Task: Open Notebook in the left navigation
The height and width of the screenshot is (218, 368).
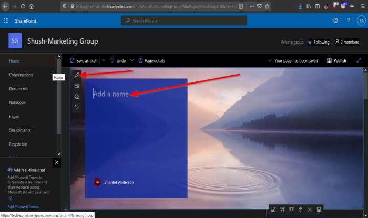Action: [x=17, y=102]
